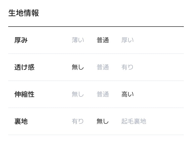Pick 普通 in the 伸縮性 row
The image size is (192, 142).
(103, 94)
